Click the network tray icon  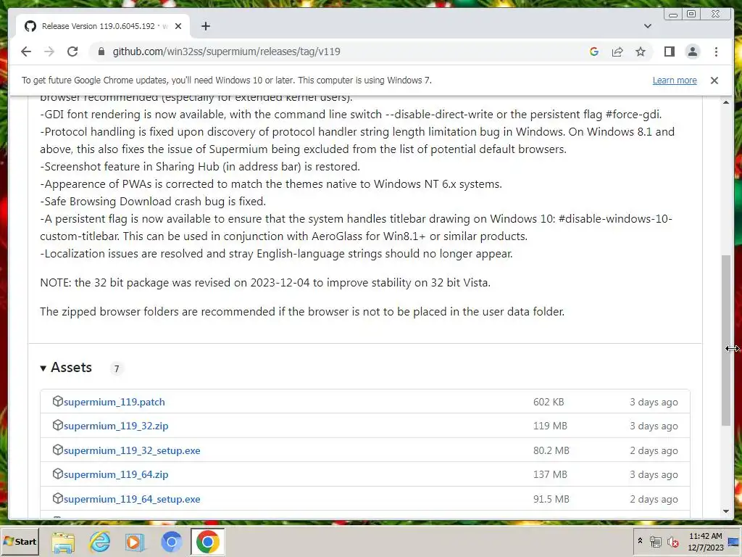[x=655, y=542]
